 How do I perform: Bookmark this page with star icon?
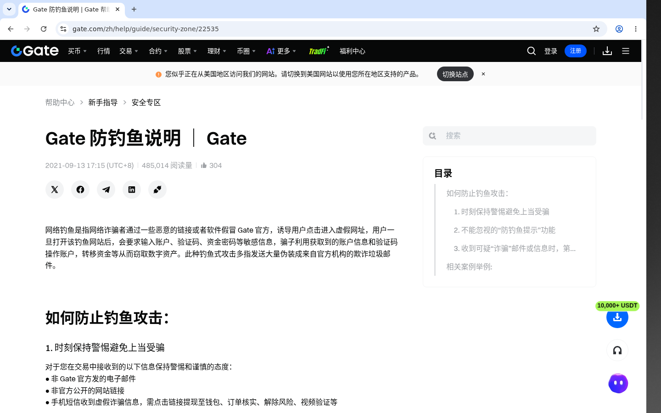(596, 29)
